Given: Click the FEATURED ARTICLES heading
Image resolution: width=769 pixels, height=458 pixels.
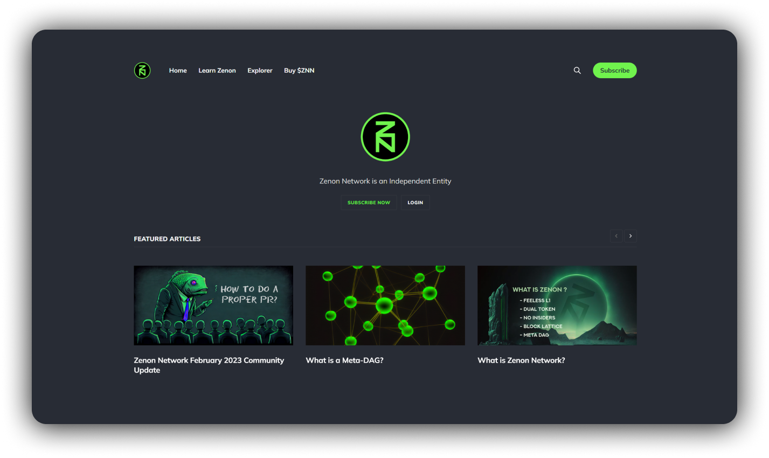Looking at the screenshot, I should tap(167, 239).
